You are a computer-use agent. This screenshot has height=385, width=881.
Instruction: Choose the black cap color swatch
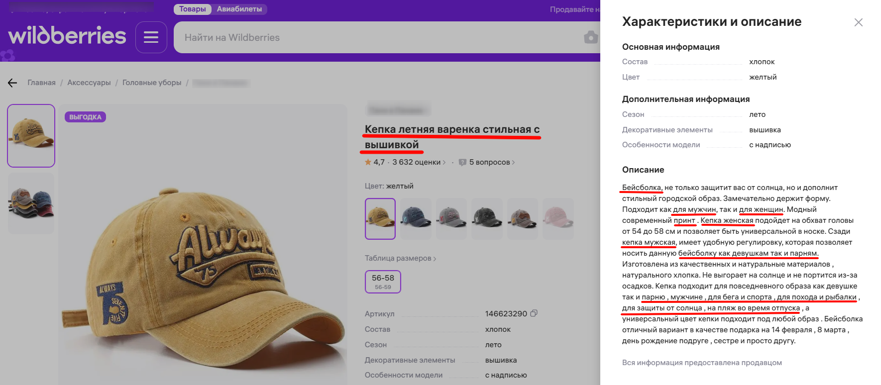[x=487, y=219]
